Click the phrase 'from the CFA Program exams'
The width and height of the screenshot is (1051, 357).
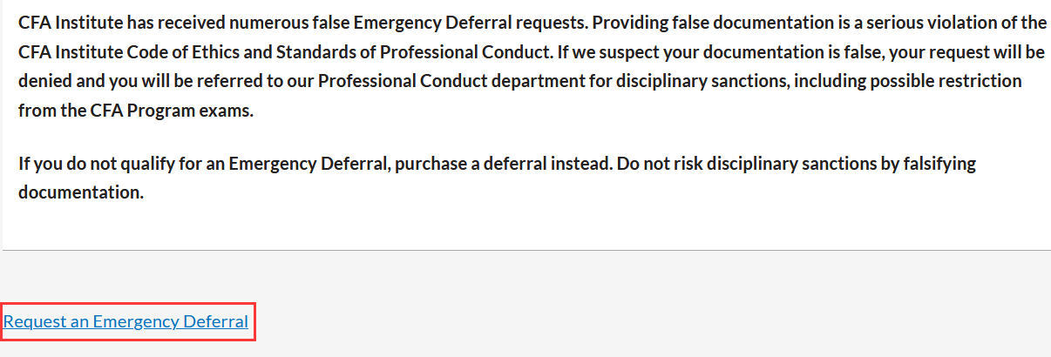tap(135, 111)
